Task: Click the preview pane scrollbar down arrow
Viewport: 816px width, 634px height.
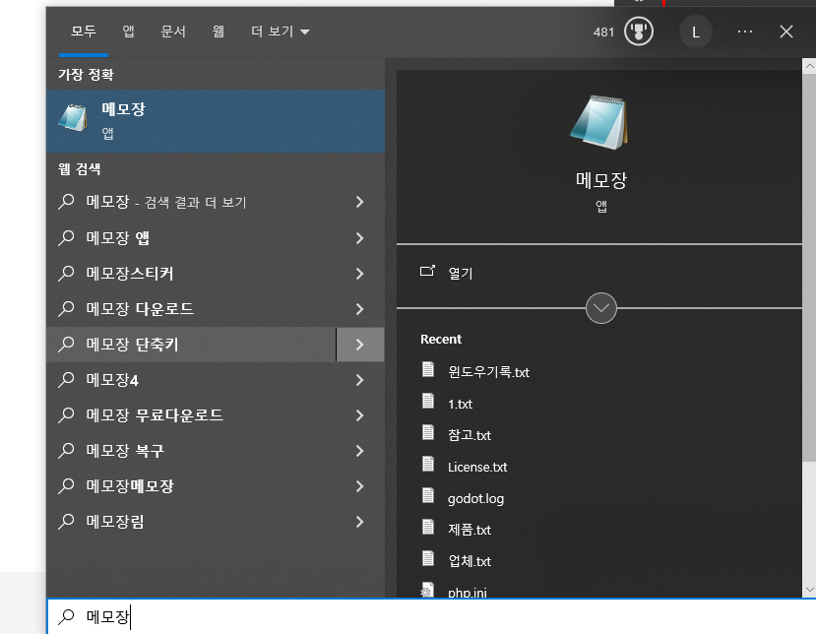Action: click(809, 590)
